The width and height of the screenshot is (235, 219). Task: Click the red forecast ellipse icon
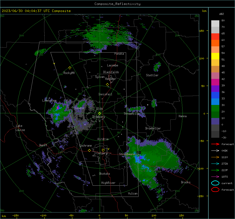215,190
